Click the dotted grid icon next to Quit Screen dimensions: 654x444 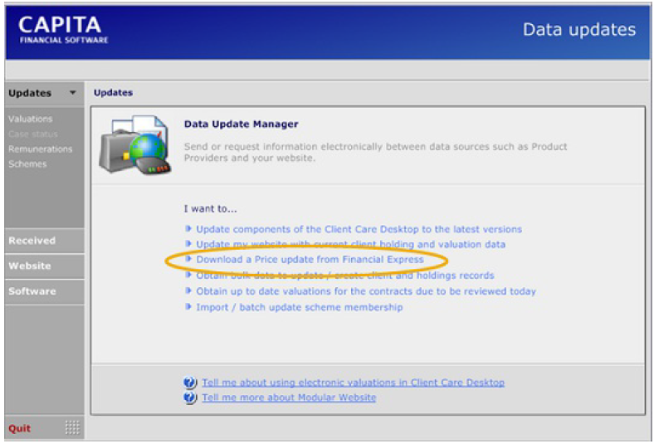72,427
